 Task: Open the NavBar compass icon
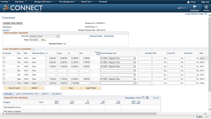pyautogui.click(x=206, y=7)
